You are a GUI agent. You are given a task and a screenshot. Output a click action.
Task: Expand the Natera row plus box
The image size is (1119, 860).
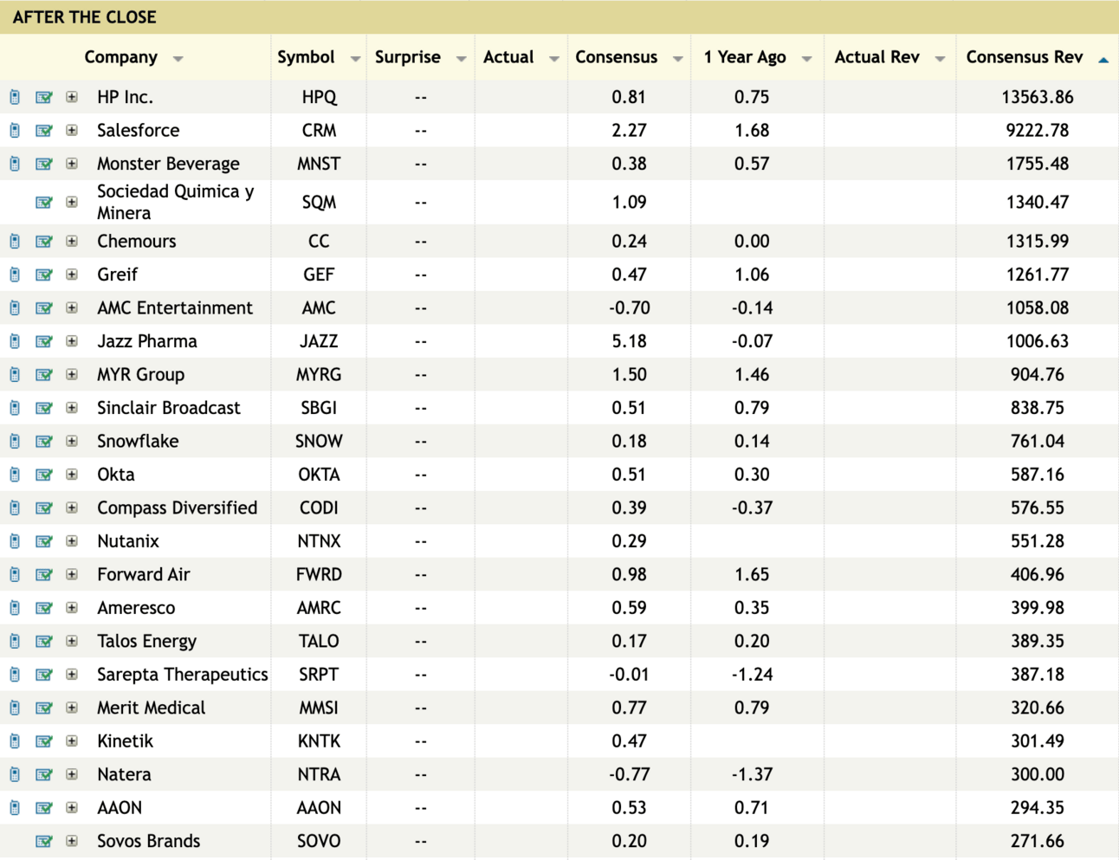(x=72, y=775)
